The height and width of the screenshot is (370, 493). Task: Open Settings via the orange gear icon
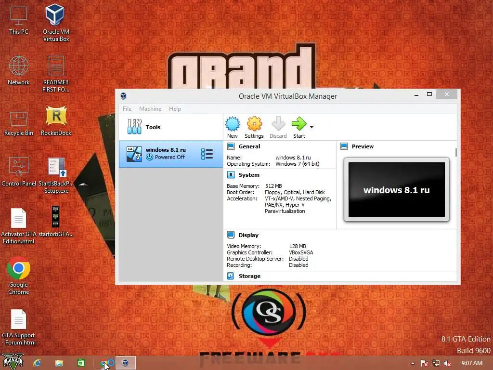[x=254, y=124]
